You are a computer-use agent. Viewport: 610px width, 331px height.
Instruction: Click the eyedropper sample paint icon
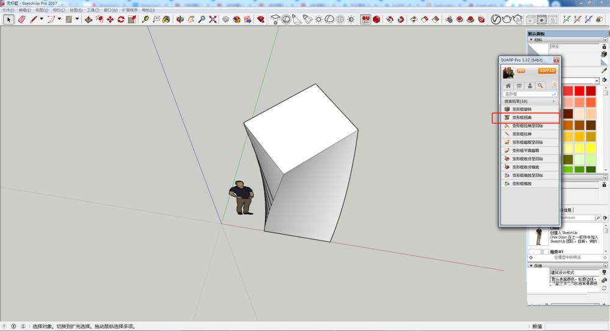click(x=605, y=71)
